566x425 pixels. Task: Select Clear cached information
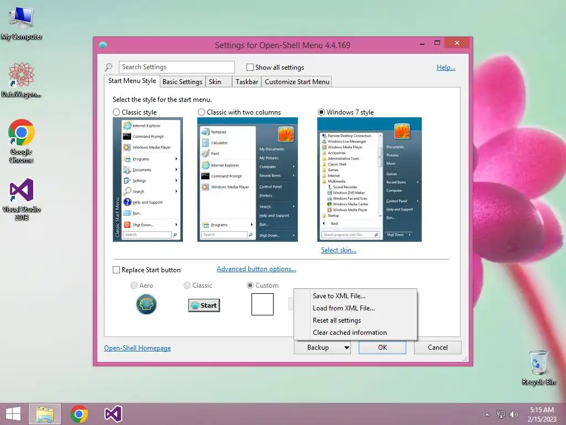tap(355, 333)
